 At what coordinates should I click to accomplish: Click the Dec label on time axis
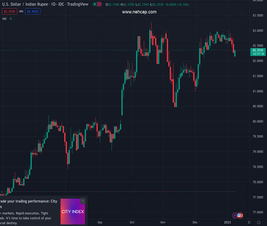[x=195, y=223]
